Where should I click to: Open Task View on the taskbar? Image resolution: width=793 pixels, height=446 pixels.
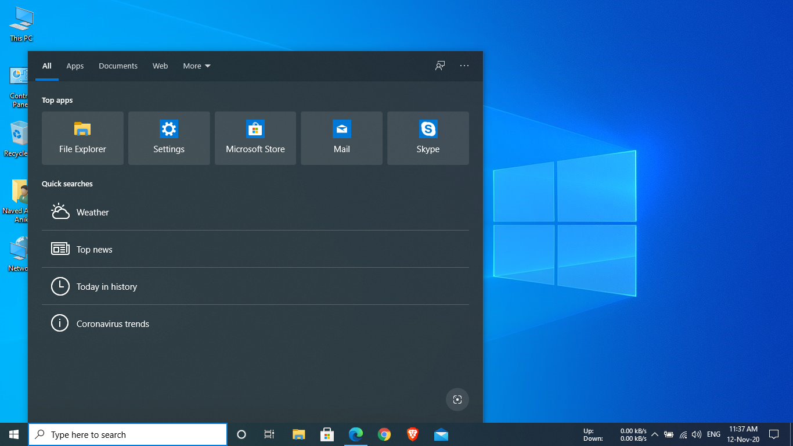click(x=269, y=434)
